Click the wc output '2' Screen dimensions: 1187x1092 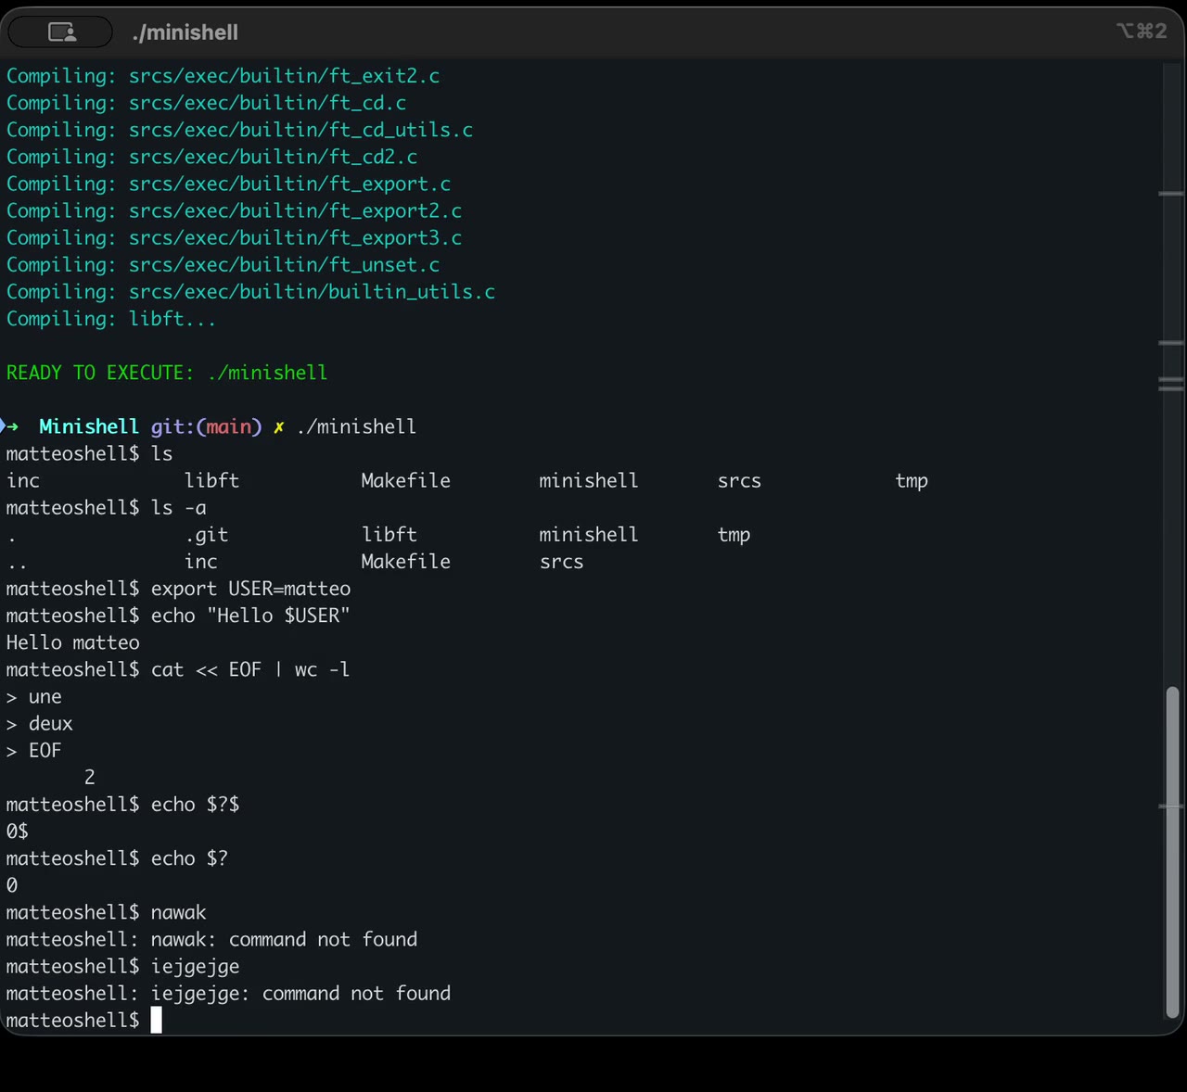pyautogui.click(x=90, y=778)
